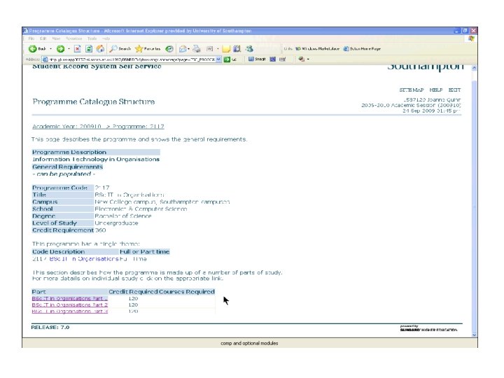Image resolution: width=504 pixels, height=378 pixels.
Task: Open the Search toolbar button
Action: pos(120,49)
